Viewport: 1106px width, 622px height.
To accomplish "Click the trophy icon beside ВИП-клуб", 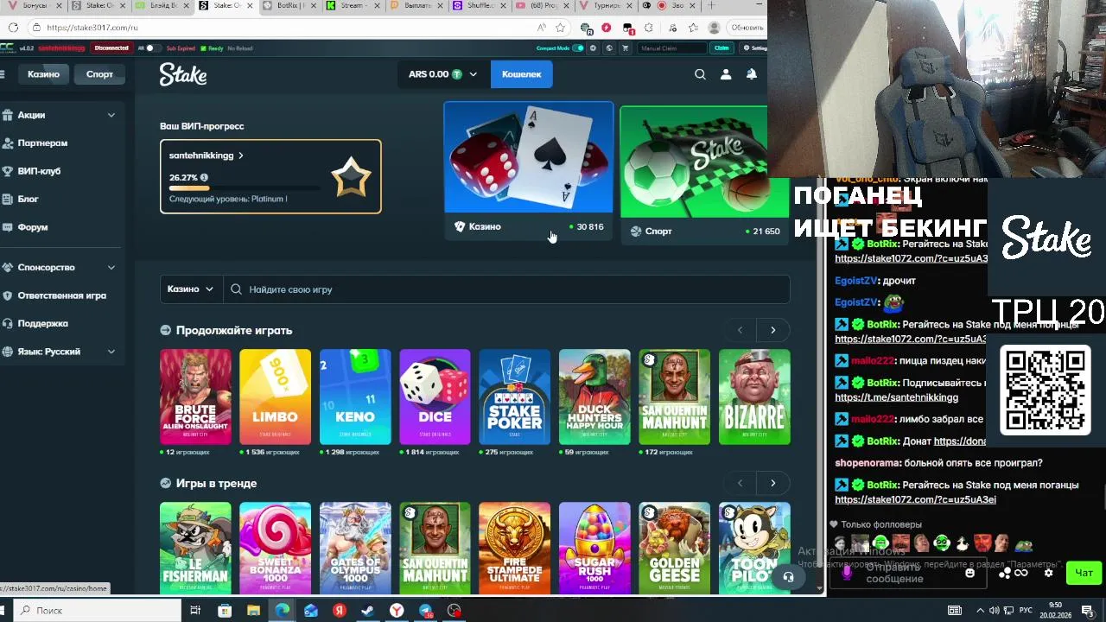I will pyautogui.click(x=7, y=171).
